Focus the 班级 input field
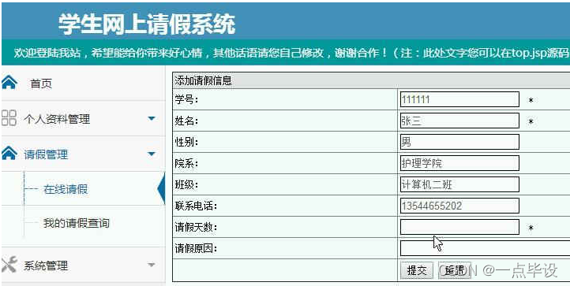Screen dimensions: 570x286 459,184
